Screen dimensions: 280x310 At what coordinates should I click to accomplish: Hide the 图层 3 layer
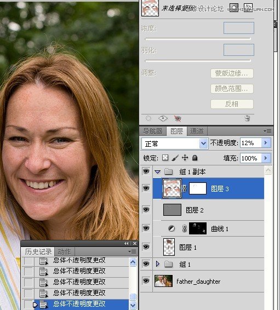tap(146, 188)
